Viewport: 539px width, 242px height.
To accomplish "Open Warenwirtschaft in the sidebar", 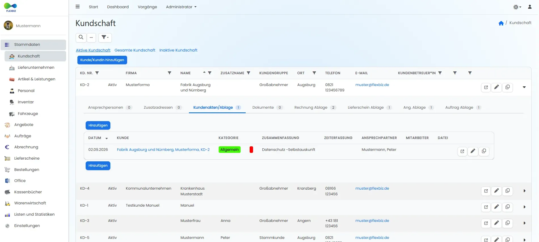I will pyautogui.click(x=33, y=203).
